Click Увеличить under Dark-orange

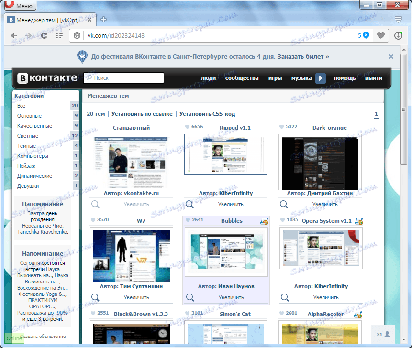[325, 204]
